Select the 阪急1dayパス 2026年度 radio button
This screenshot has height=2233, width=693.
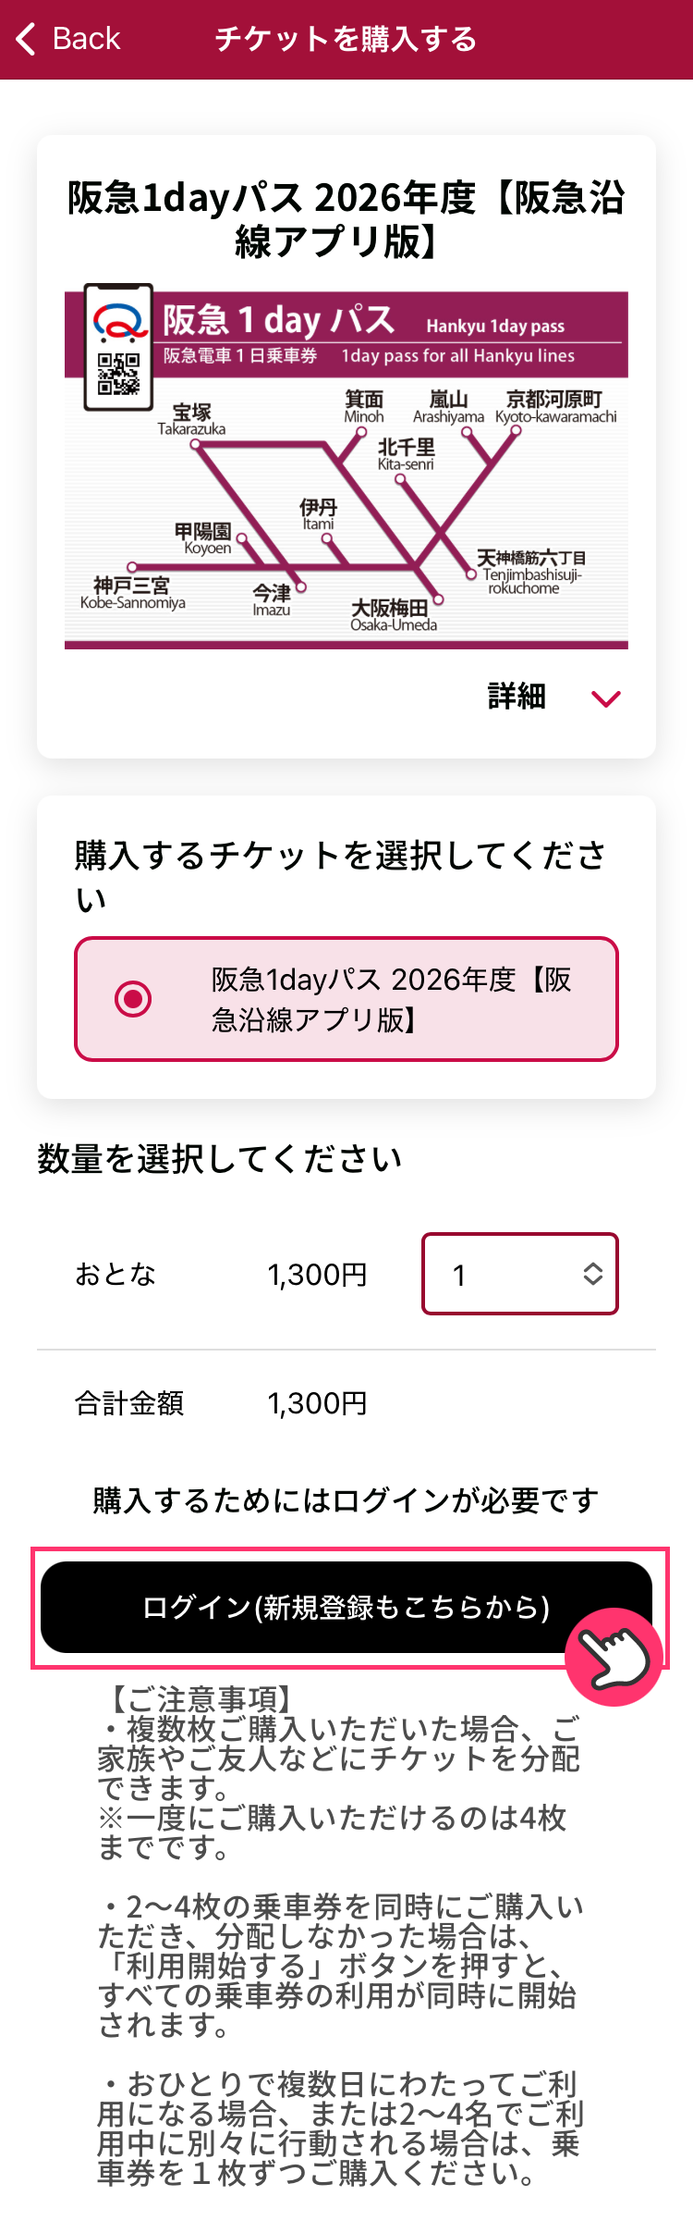click(x=133, y=999)
